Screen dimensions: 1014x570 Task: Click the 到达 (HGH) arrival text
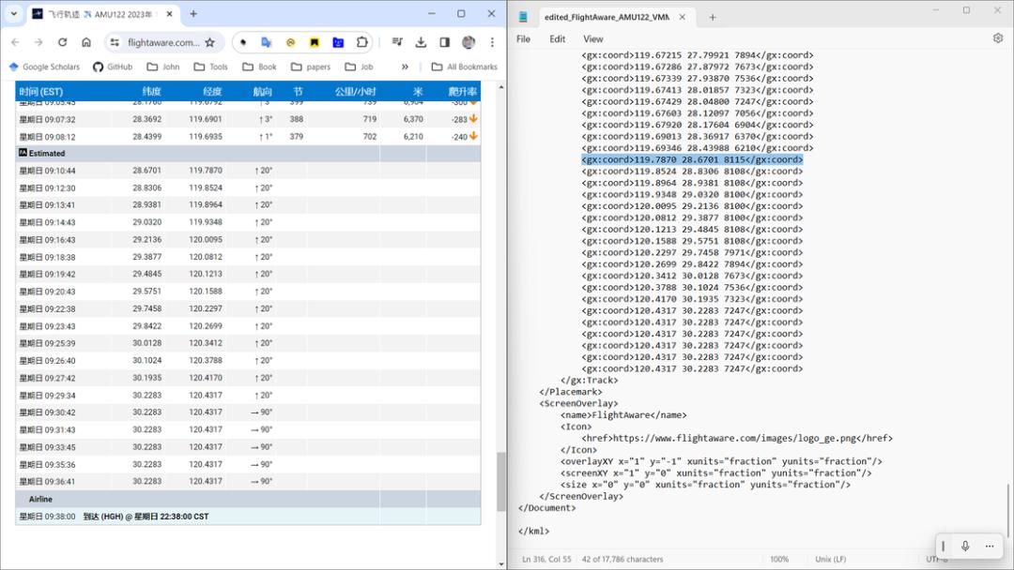[146, 517]
